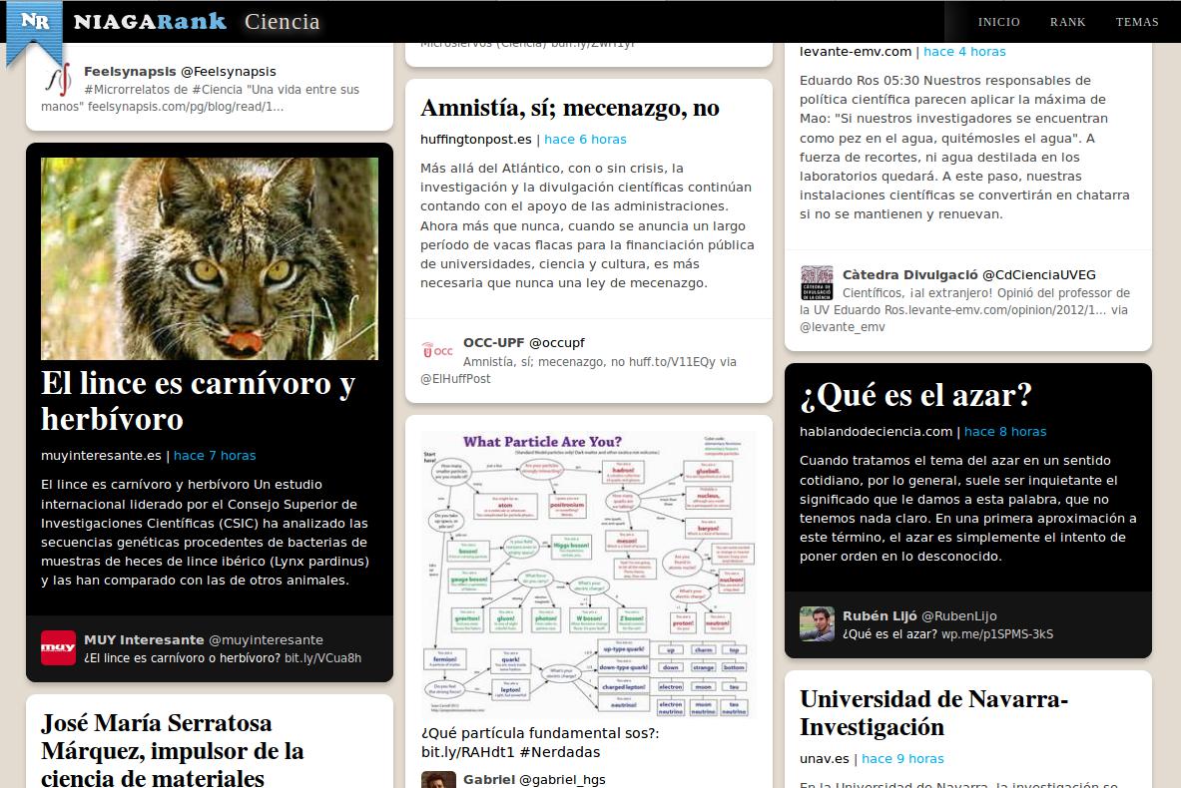This screenshot has height=788, width=1181.
Task: Open the RANK menu item
Action: [1067, 22]
